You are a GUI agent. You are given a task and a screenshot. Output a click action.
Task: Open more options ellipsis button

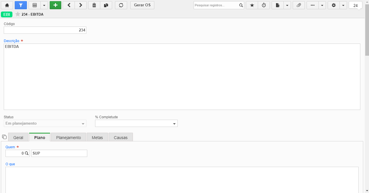click(x=313, y=5)
